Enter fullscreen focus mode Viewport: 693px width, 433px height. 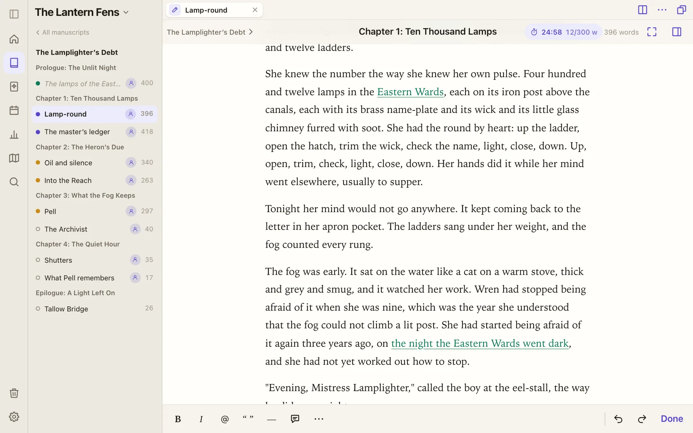point(652,32)
